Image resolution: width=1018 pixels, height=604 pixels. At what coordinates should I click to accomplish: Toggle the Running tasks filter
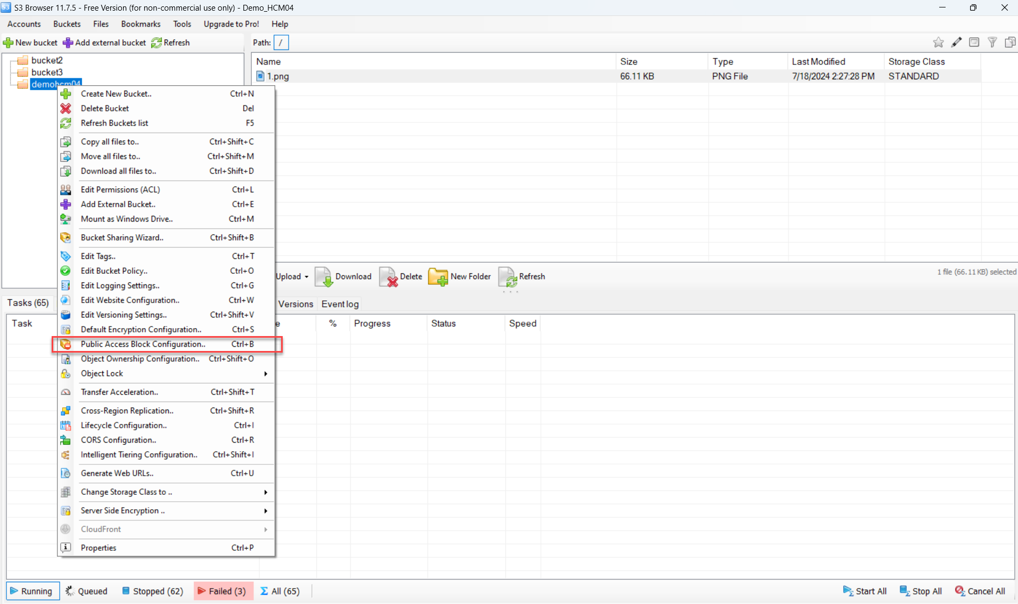click(32, 591)
